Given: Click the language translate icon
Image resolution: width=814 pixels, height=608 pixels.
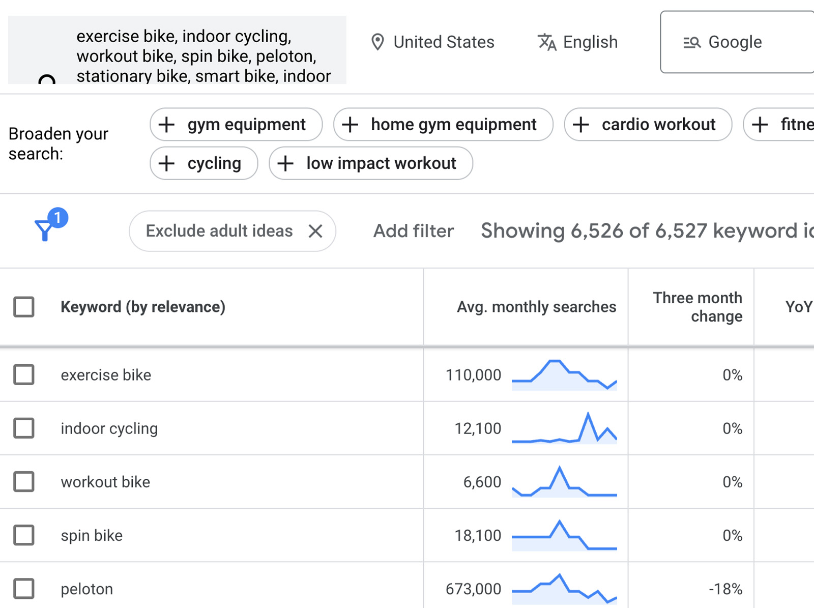Looking at the screenshot, I should [547, 42].
